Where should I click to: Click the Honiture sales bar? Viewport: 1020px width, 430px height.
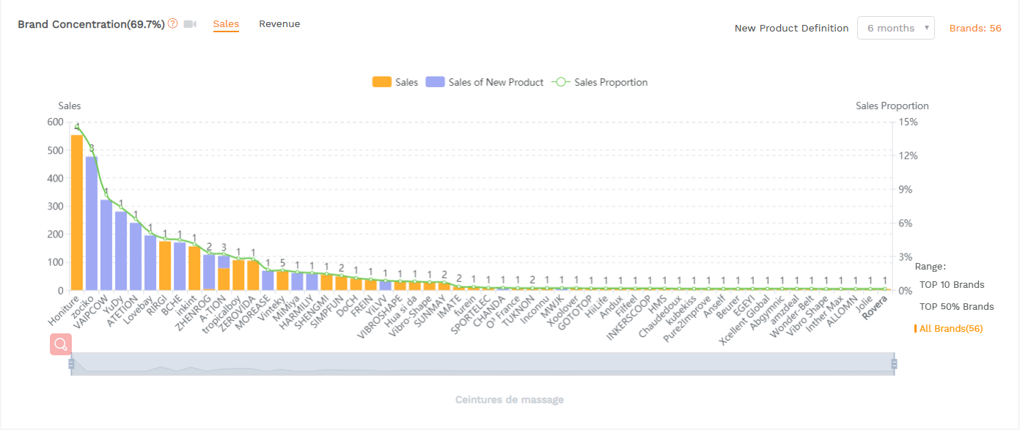[x=77, y=212]
